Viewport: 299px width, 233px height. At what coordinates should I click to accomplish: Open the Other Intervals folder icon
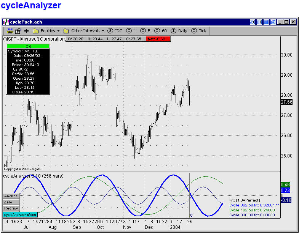(66, 31)
